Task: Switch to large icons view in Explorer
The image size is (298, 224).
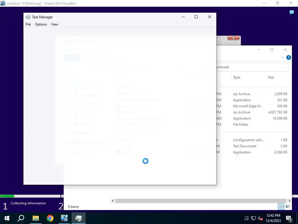Action: point(288,206)
